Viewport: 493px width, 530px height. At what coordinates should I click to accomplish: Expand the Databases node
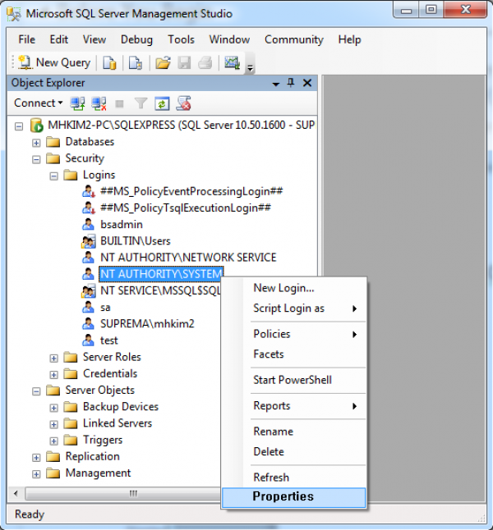36,142
